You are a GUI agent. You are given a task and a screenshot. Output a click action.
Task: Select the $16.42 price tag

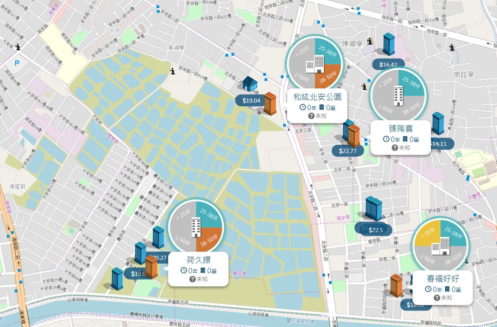coord(388,64)
